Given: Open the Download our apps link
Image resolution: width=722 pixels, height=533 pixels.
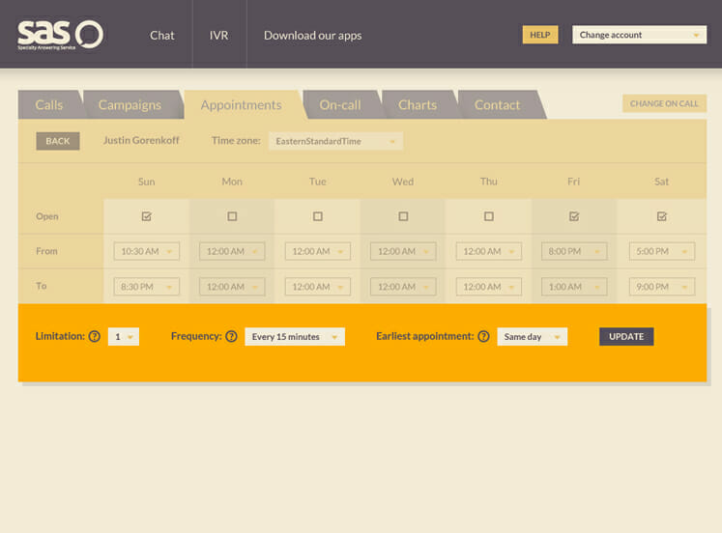Looking at the screenshot, I should point(312,35).
